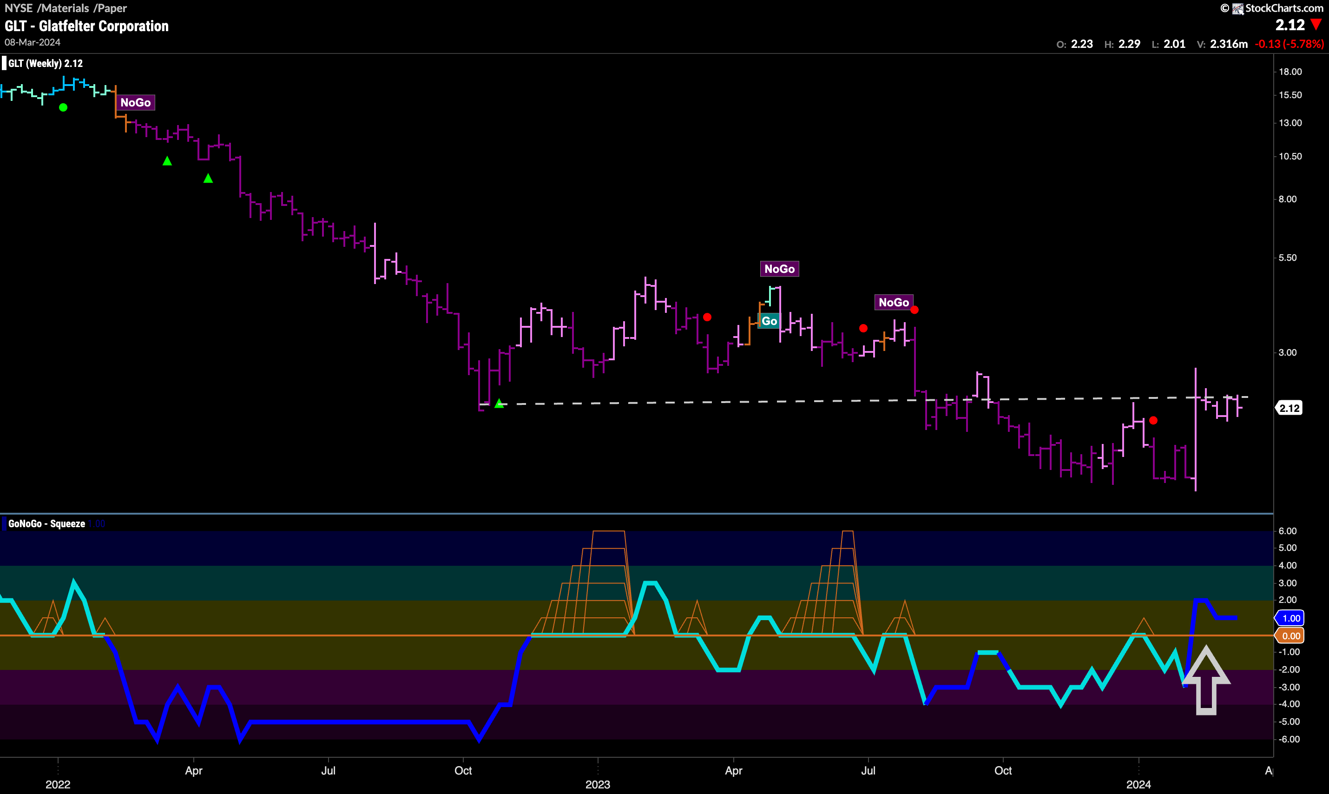Click the GLT - Glatfelter Corporation title

tap(86, 26)
